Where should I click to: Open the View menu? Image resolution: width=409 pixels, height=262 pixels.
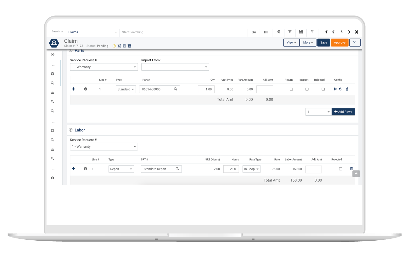click(x=291, y=42)
